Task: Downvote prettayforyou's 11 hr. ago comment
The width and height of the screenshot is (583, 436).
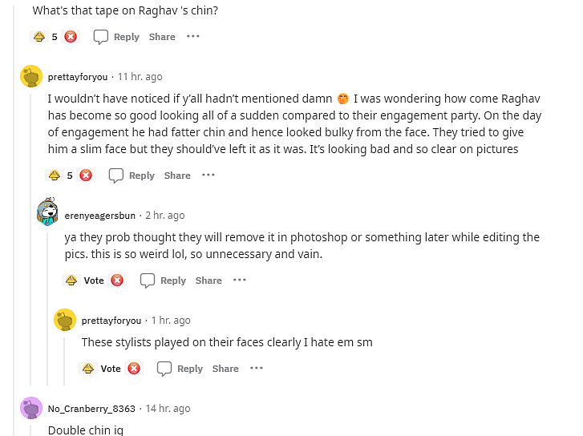Action: click(x=86, y=175)
